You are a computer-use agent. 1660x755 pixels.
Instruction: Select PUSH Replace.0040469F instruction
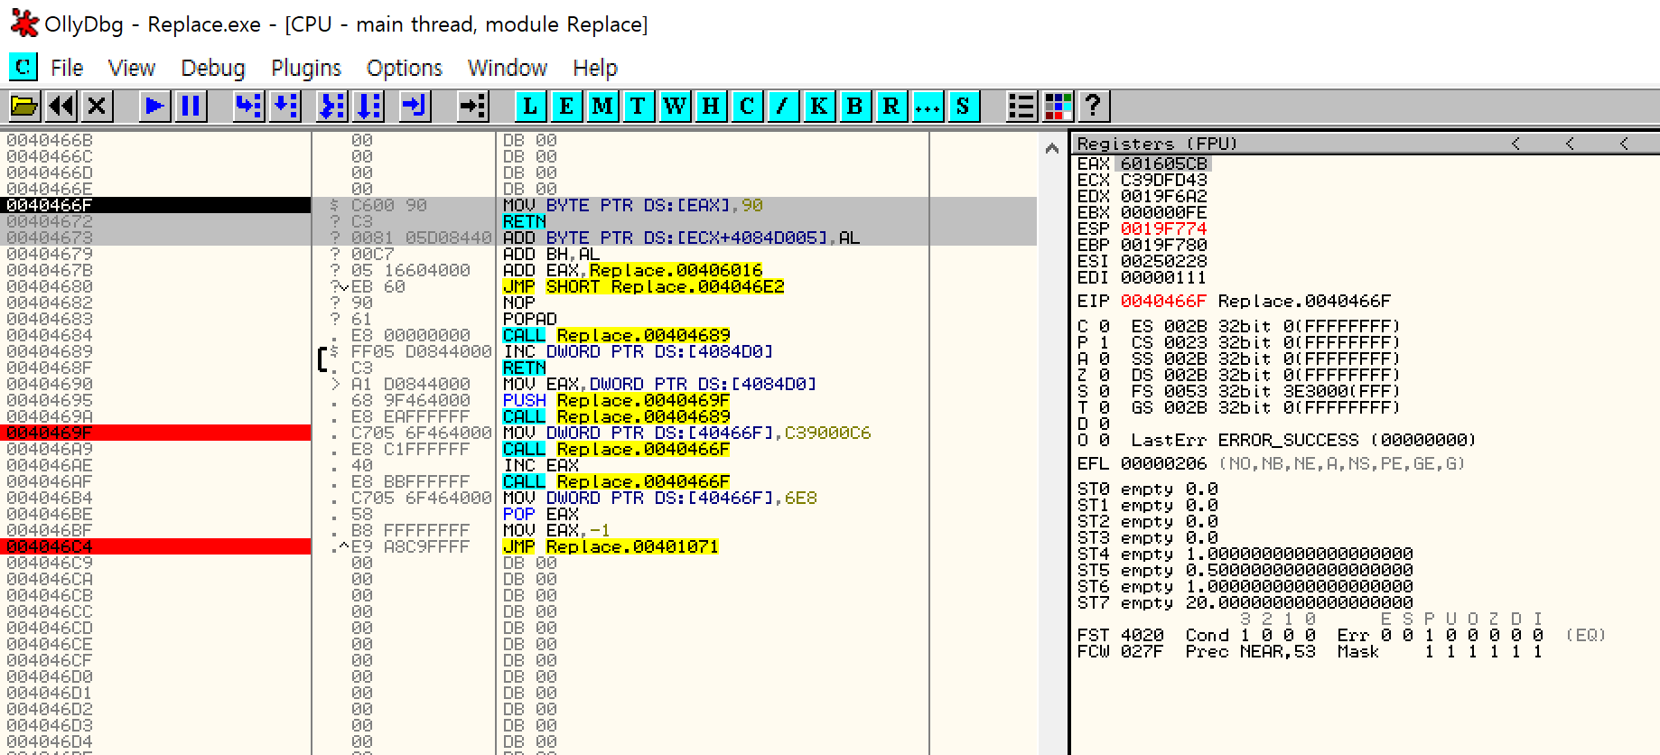click(616, 400)
